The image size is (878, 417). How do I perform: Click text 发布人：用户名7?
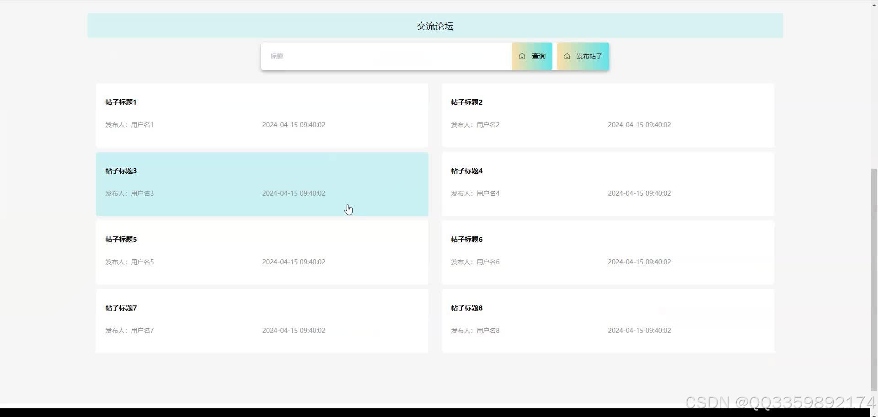click(x=129, y=331)
